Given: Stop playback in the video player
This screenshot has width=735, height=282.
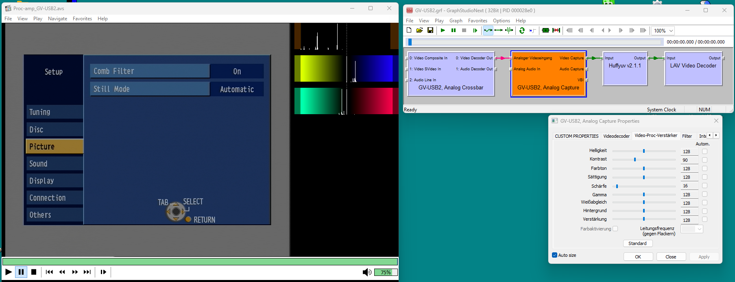Looking at the screenshot, I should [x=34, y=272].
